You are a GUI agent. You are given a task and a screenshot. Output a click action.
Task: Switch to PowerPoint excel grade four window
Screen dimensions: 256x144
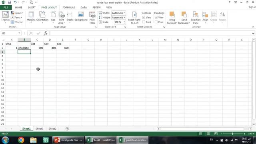click(68, 140)
